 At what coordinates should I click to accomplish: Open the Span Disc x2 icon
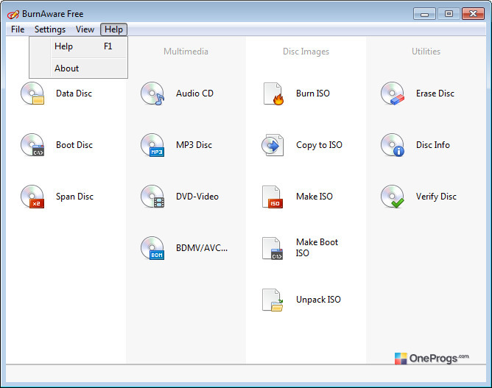point(32,197)
